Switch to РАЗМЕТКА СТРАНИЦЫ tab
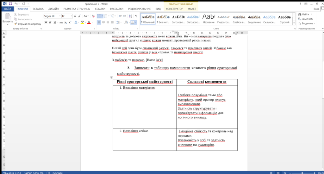This screenshot has height=174, width=324. (77, 9)
